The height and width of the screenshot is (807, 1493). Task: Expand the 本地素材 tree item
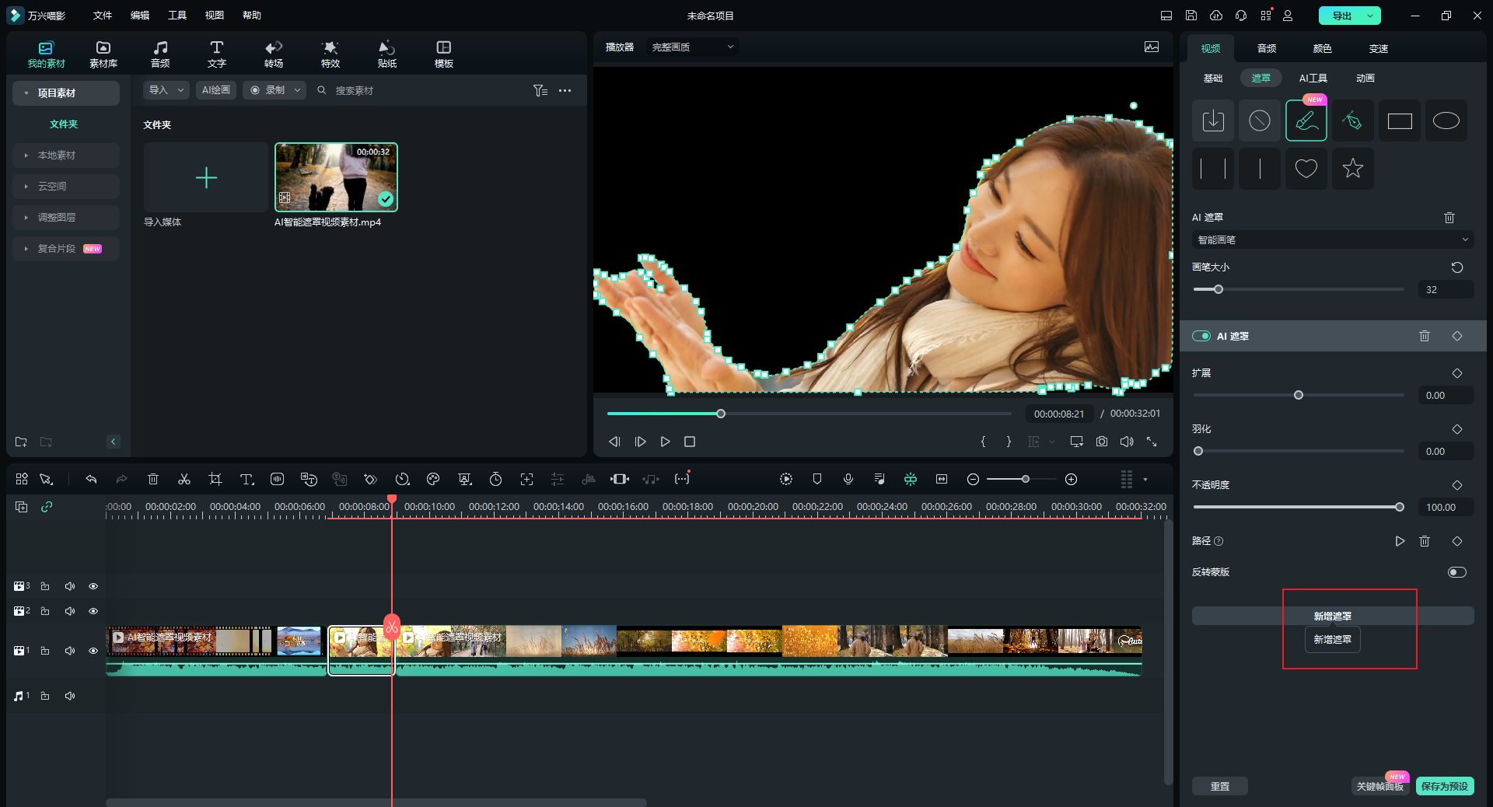click(x=26, y=155)
